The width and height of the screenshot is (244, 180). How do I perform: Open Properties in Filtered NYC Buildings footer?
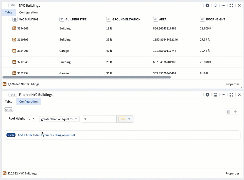pos(232,173)
